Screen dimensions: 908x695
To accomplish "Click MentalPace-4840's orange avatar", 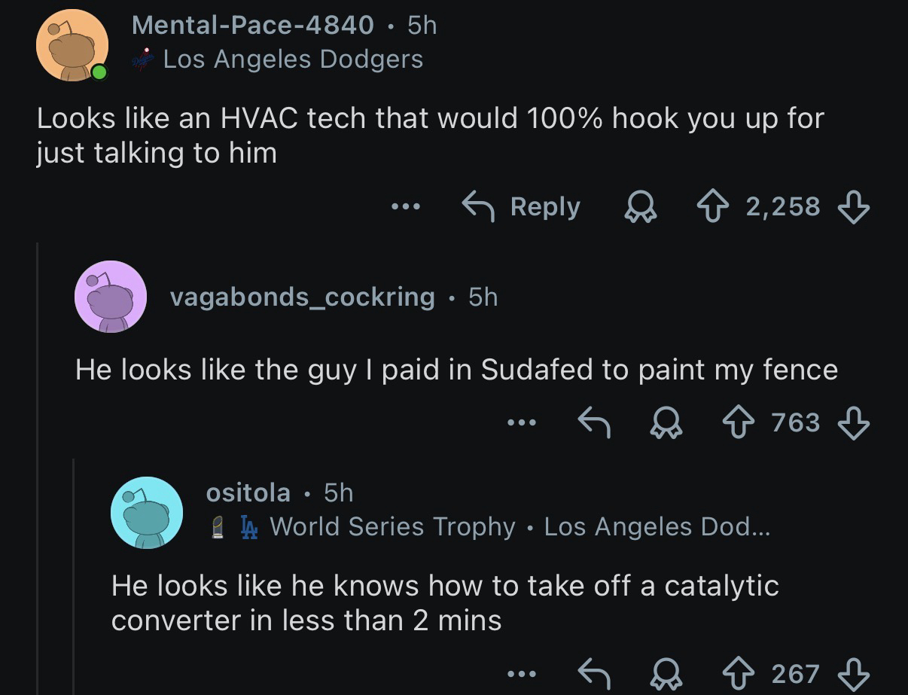I will point(72,45).
